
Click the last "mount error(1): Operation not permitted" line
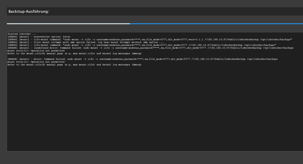click(x=36, y=62)
